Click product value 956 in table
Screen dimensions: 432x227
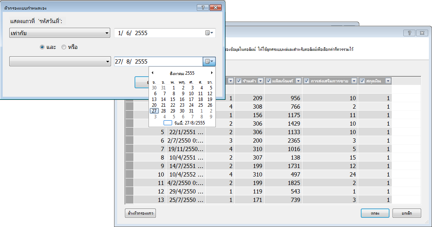pos(283,98)
